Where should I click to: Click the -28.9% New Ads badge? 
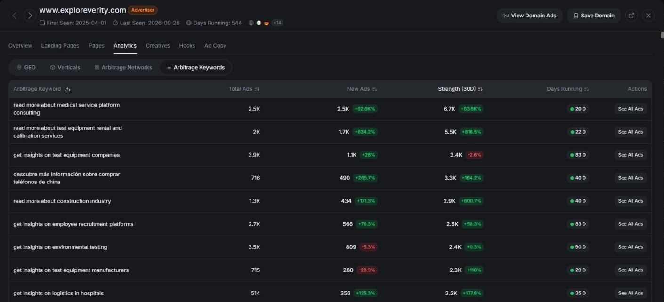(x=367, y=270)
